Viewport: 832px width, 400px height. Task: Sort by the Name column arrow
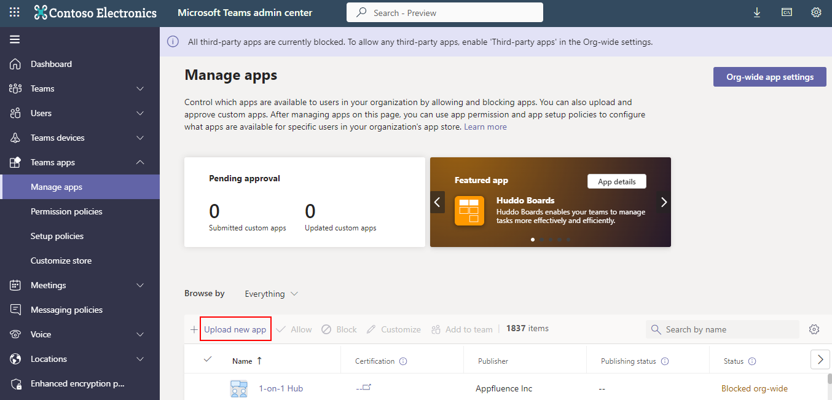(259, 361)
